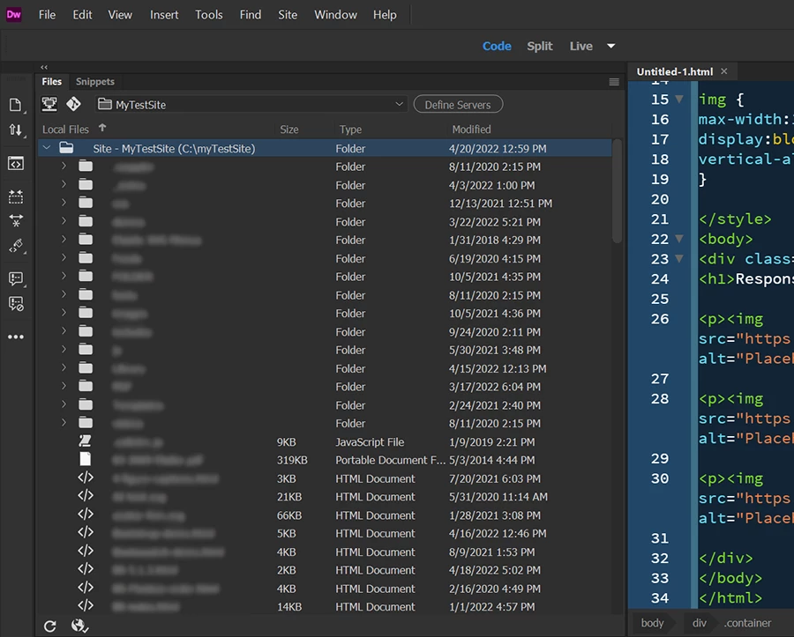Switch to Live view
The height and width of the screenshot is (637, 794).
point(581,46)
